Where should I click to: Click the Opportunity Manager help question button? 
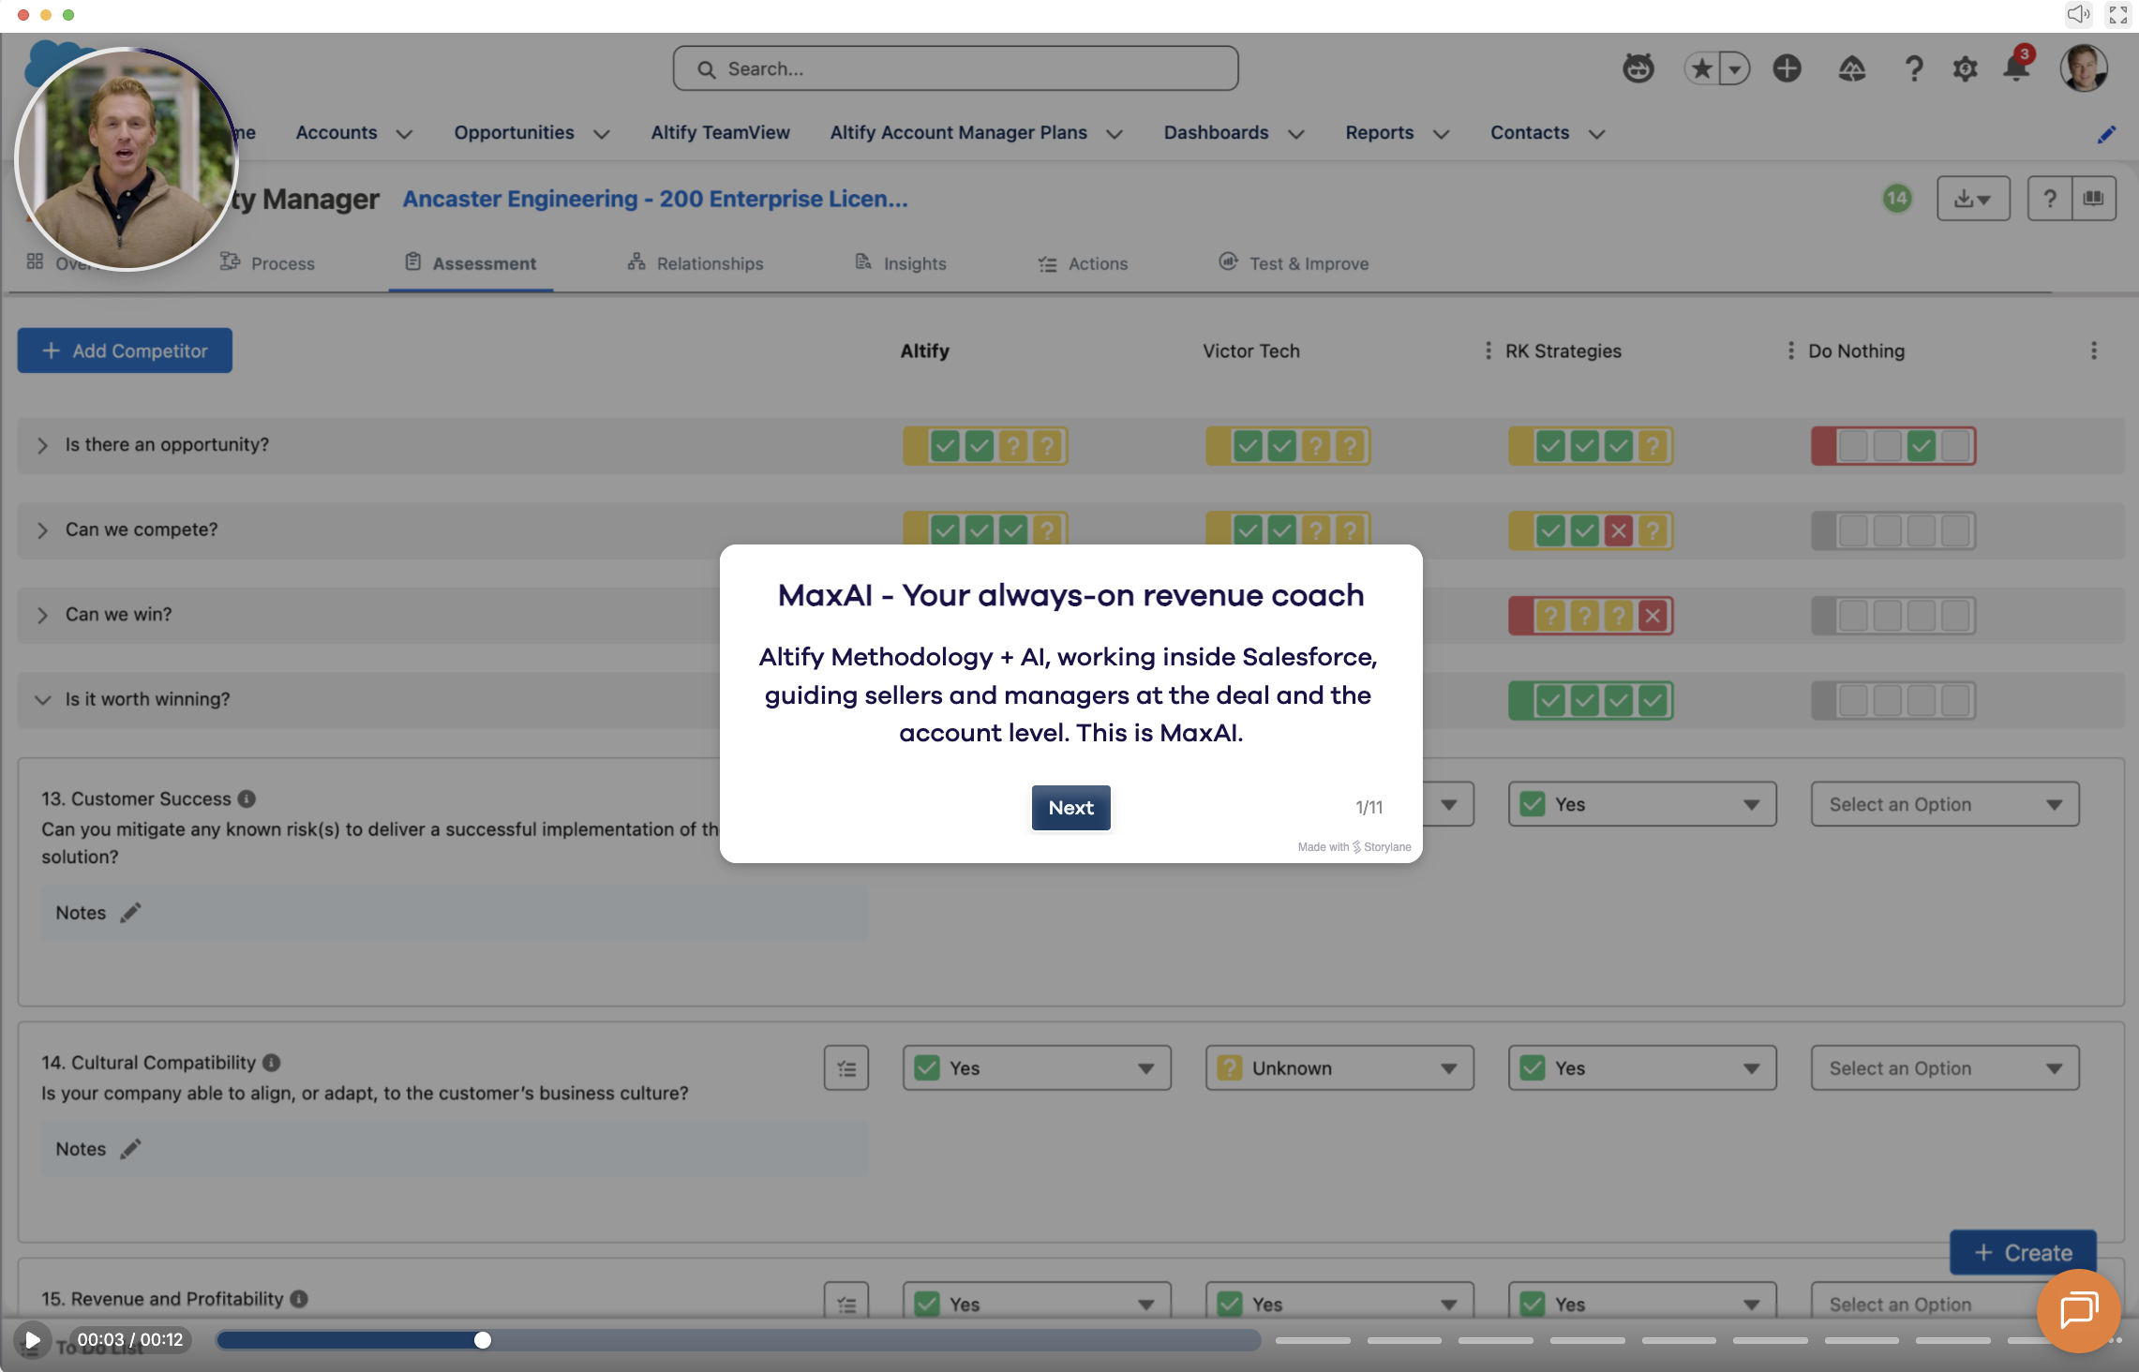2049,199
